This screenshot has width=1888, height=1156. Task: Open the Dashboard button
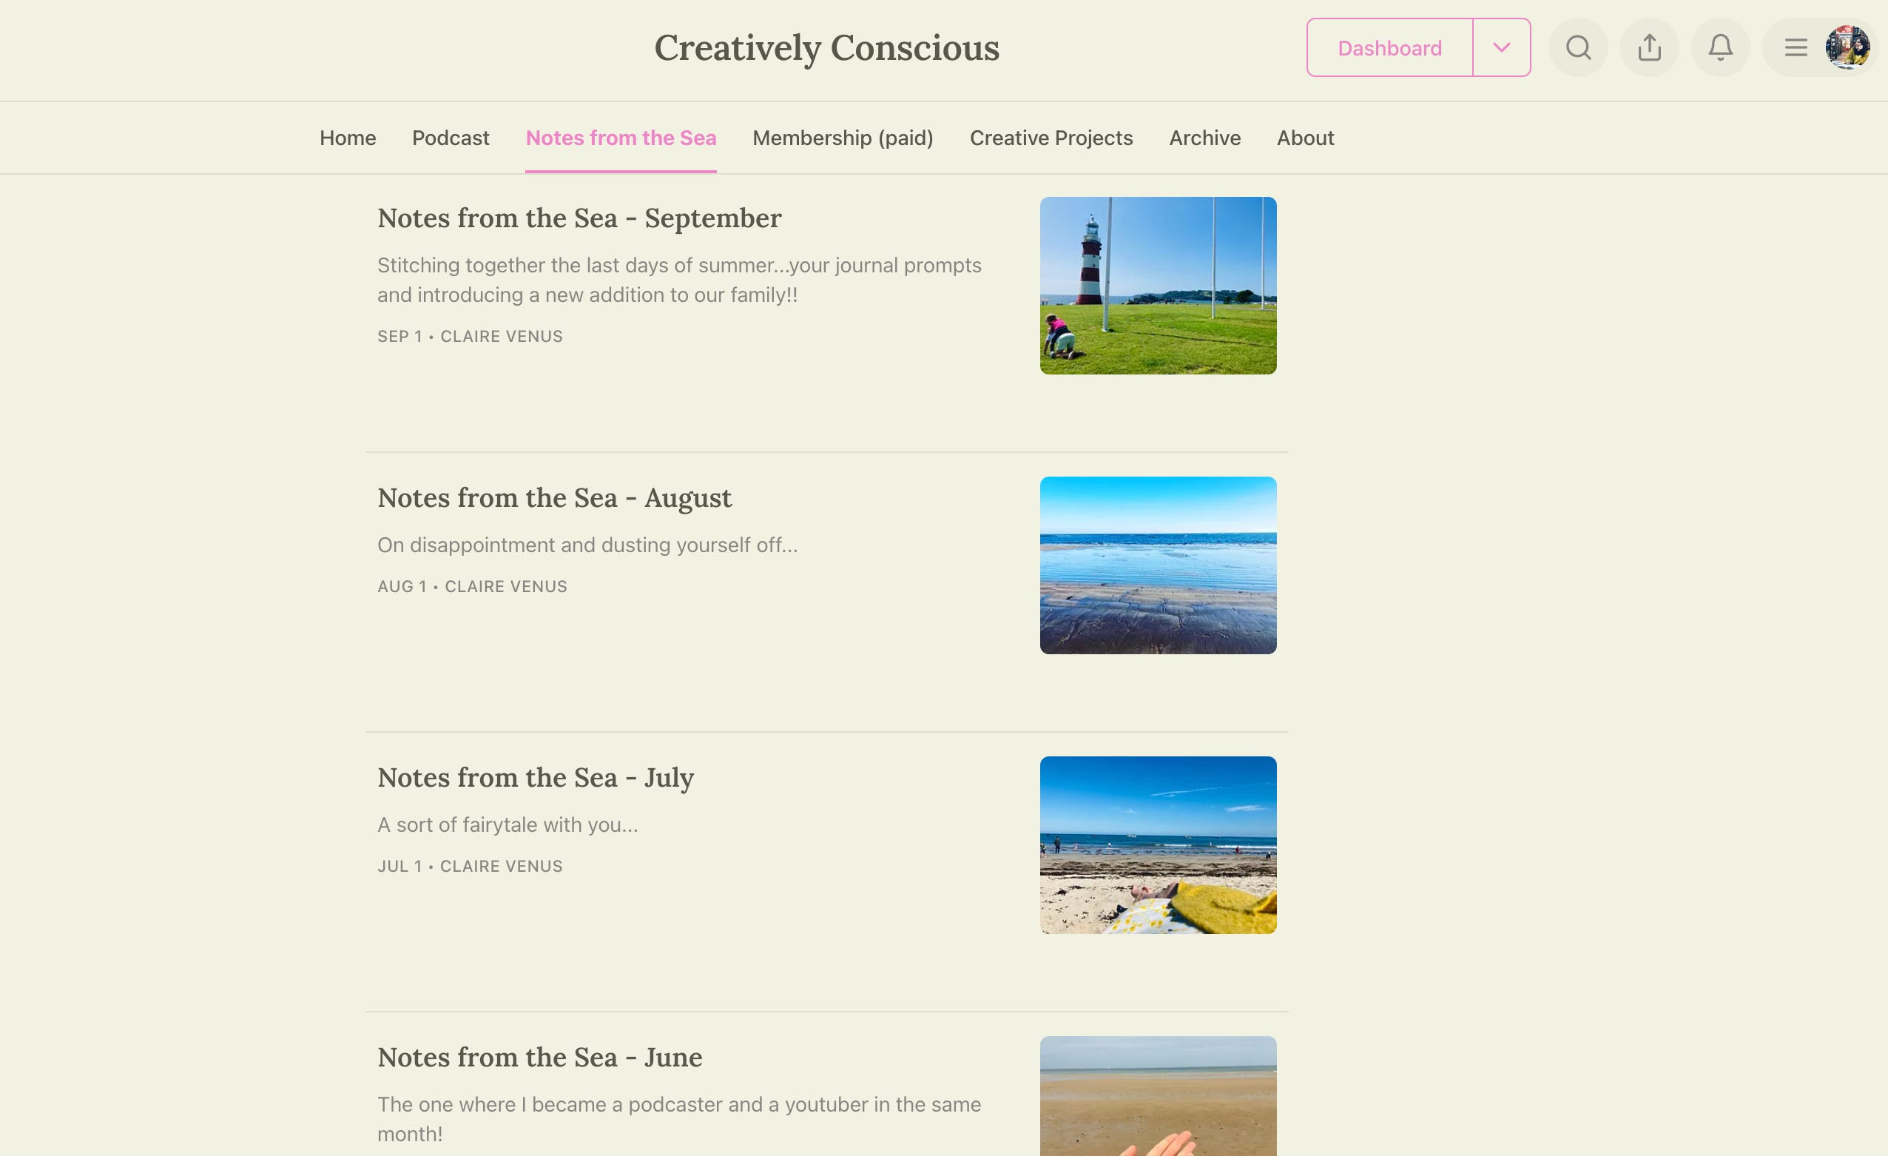click(x=1389, y=47)
